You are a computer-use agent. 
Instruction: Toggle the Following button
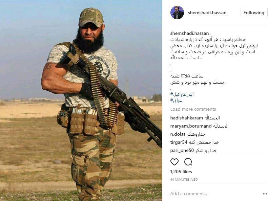[x=254, y=13]
